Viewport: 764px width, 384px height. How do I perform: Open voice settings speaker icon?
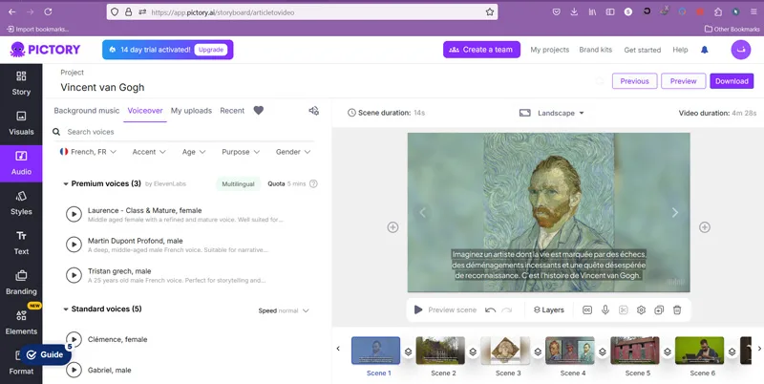point(314,111)
